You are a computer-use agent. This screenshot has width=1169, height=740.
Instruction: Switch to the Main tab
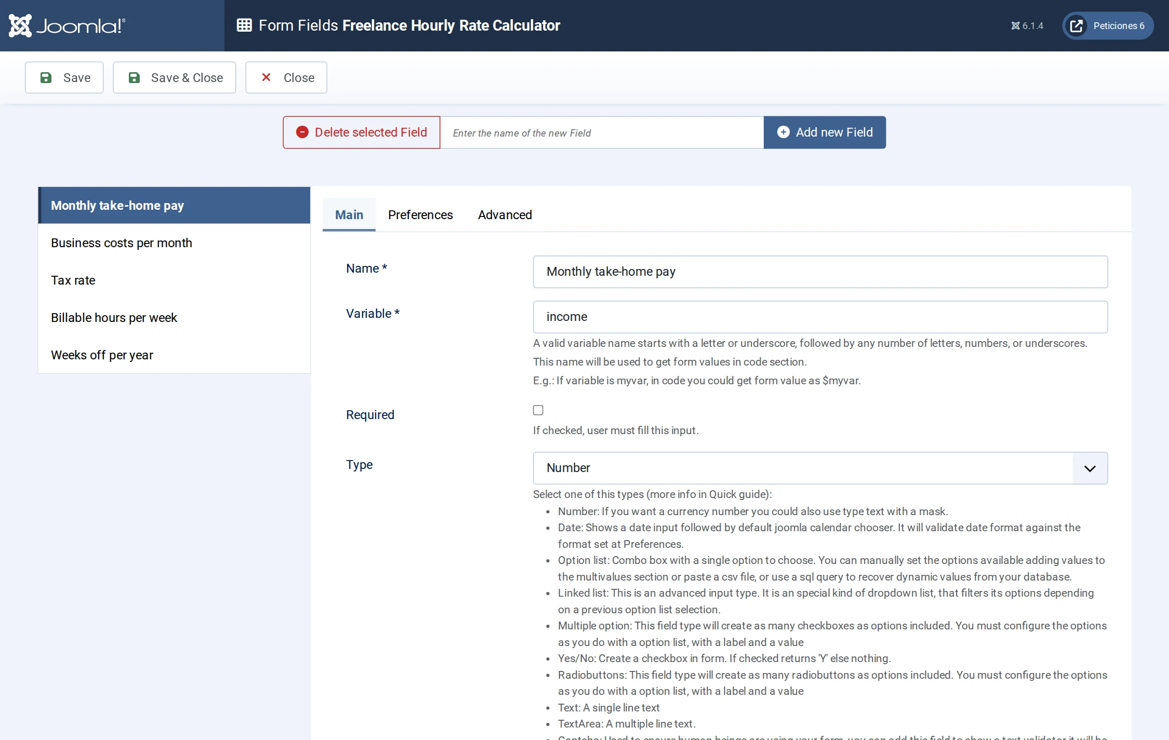pos(349,214)
